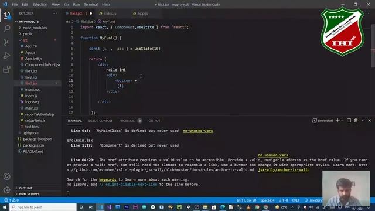The height and width of the screenshot is (211, 375).
Task: Follow the keywords link in terminal
Action: pos(108,179)
